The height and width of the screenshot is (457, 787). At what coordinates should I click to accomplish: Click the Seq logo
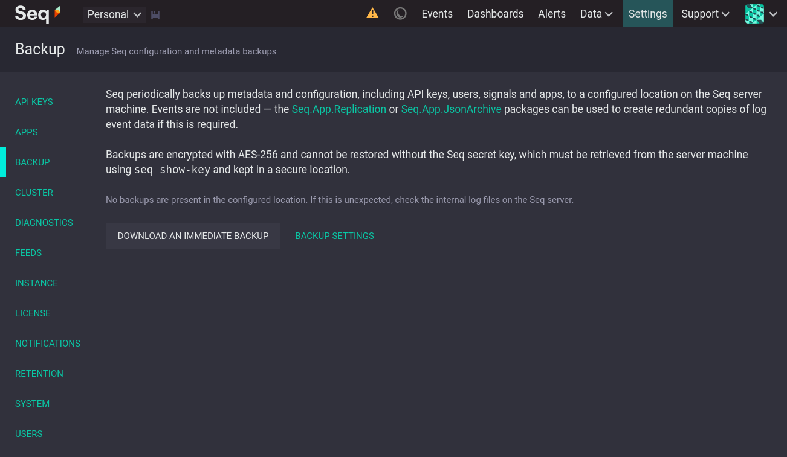coord(38,13)
